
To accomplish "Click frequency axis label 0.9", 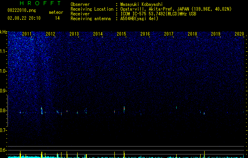I will pyautogui.click(x=4, y=91).
